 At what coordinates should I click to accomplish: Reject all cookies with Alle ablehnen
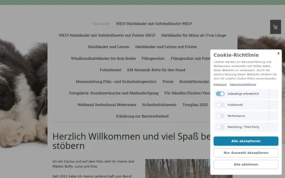click(x=246, y=164)
